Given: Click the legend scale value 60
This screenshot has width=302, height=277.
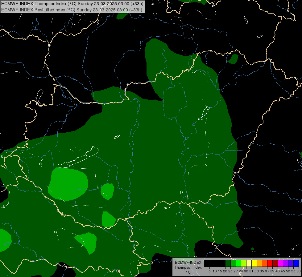Looking at the screenshot, I should pos(298,271).
